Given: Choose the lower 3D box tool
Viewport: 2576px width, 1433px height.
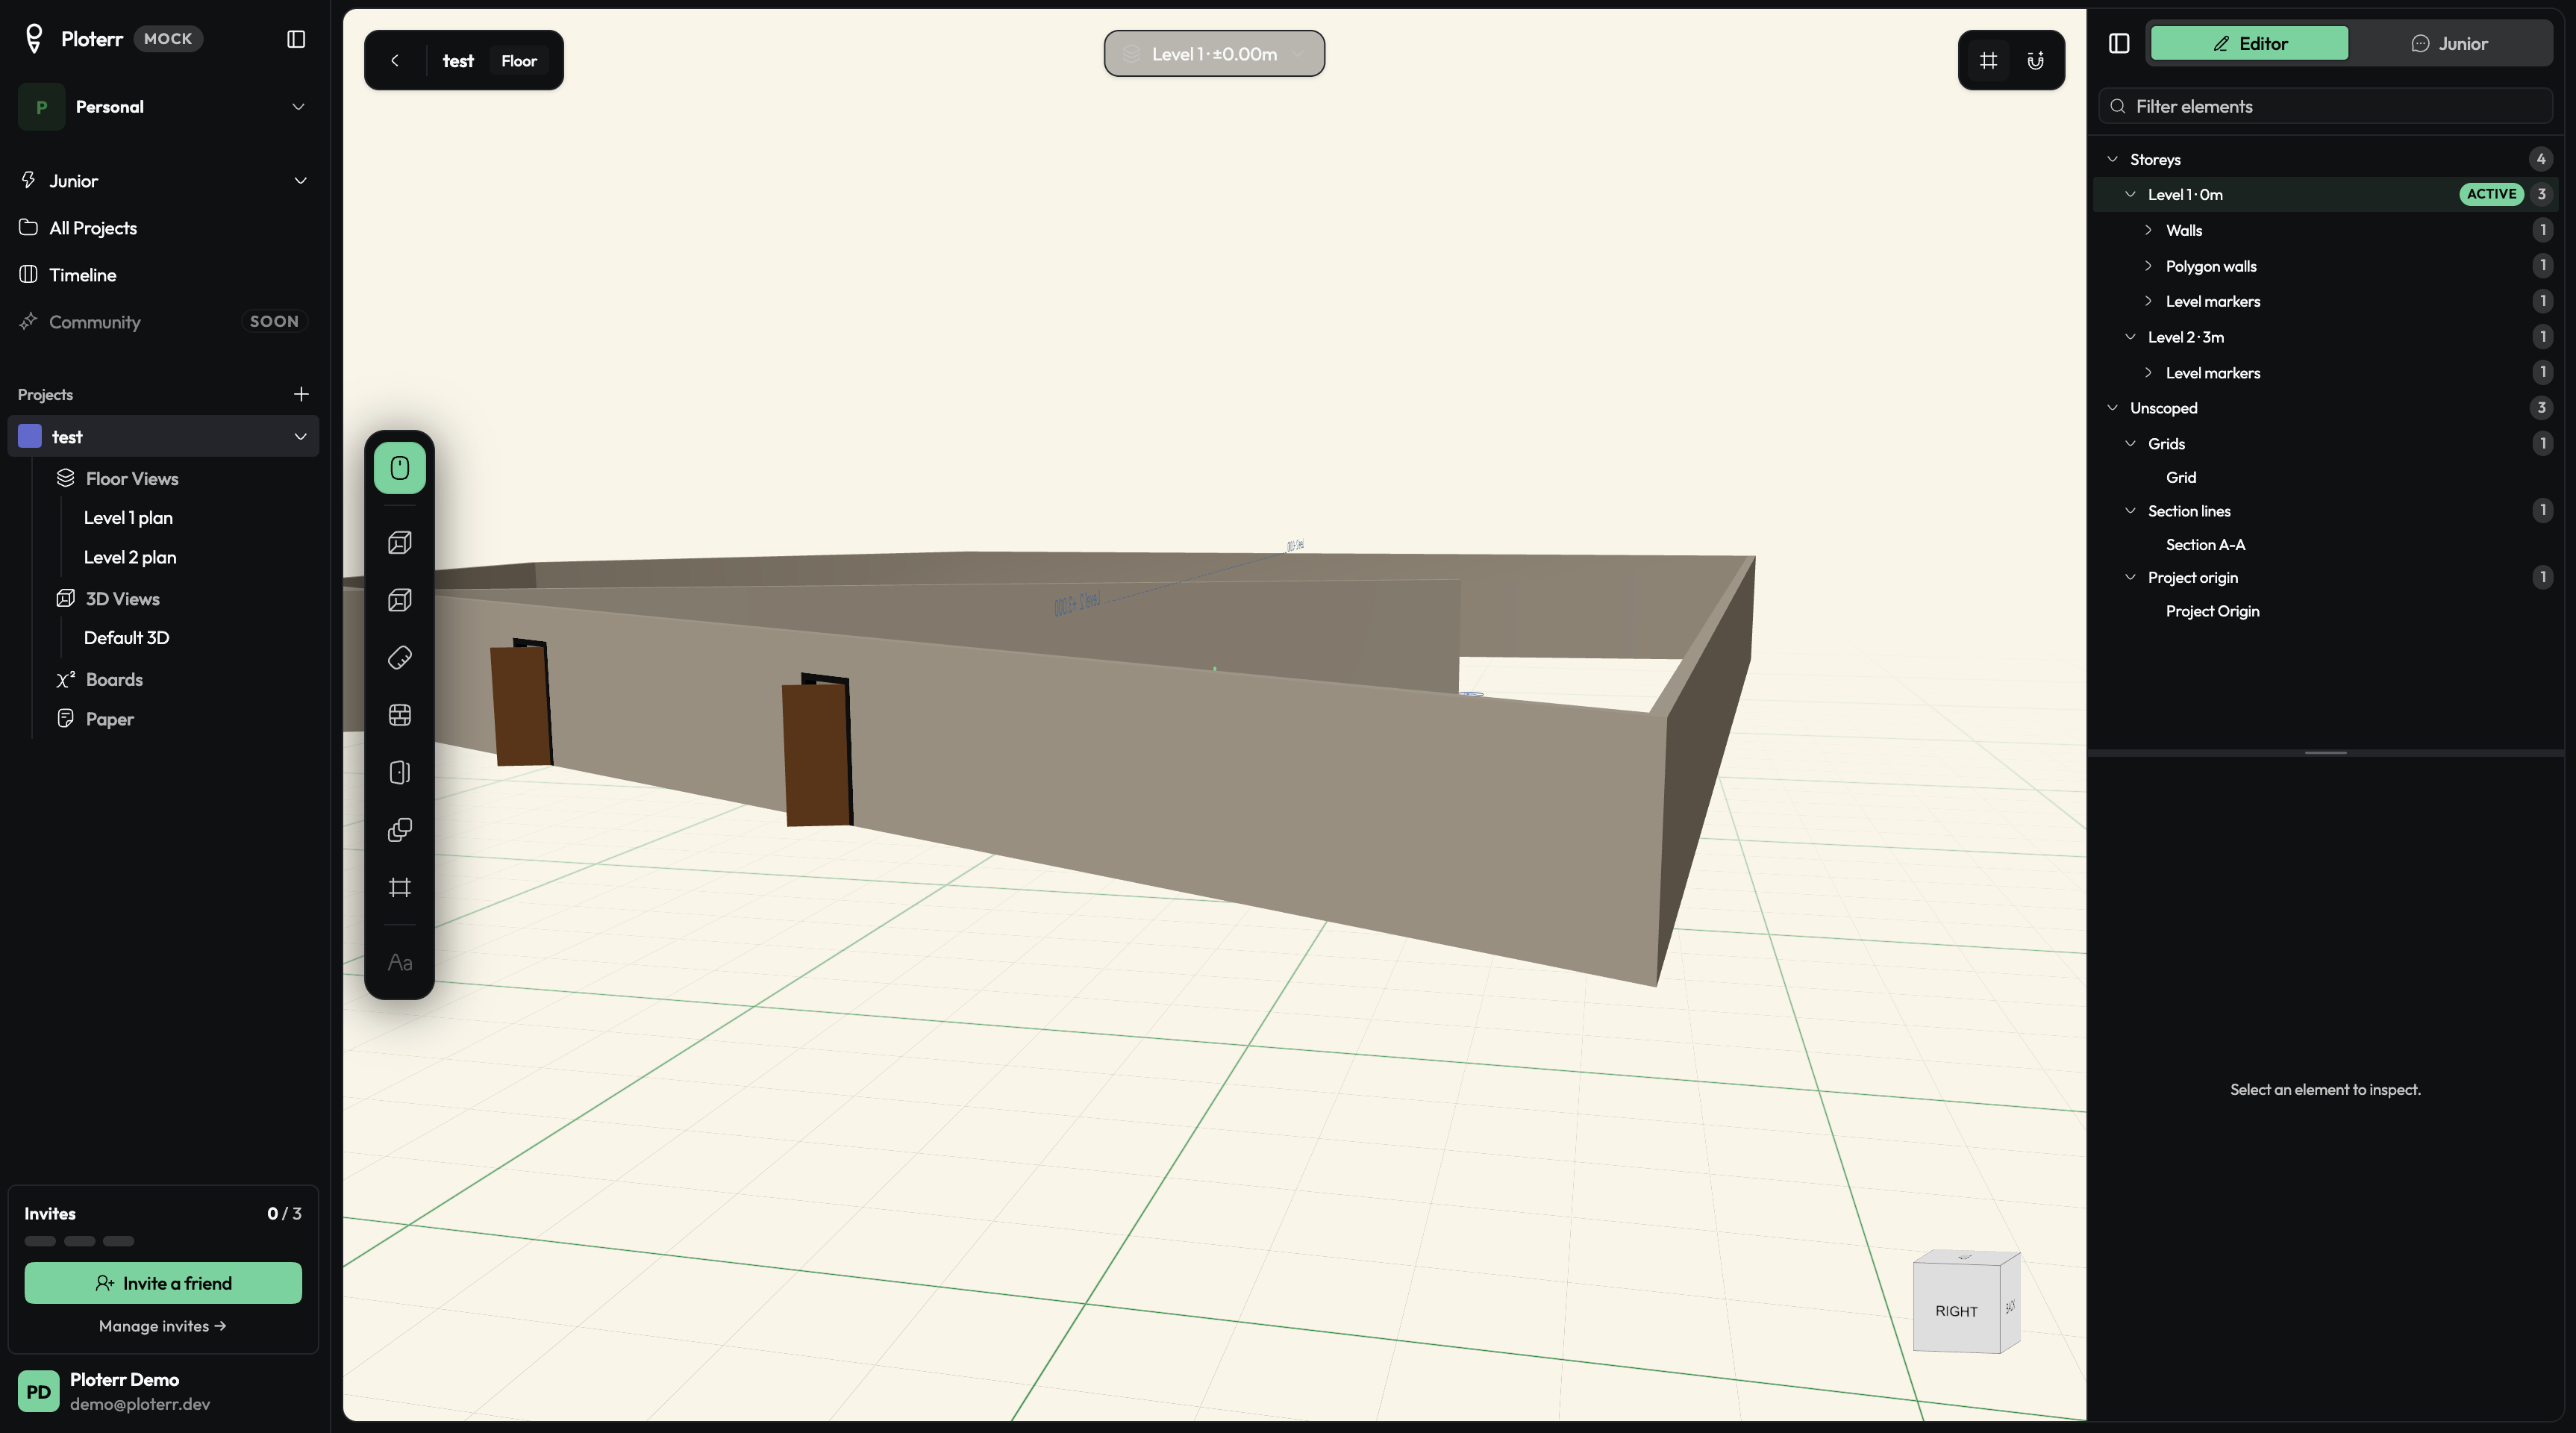Looking at the screenshot, I should click(x=399, y=600).
